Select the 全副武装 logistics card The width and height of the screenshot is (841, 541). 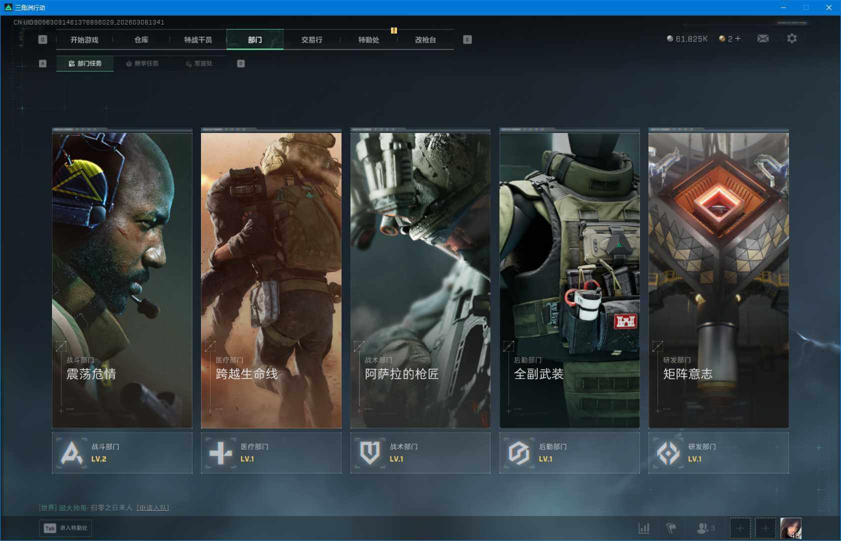pyautogui.click(x=569, y=280)
